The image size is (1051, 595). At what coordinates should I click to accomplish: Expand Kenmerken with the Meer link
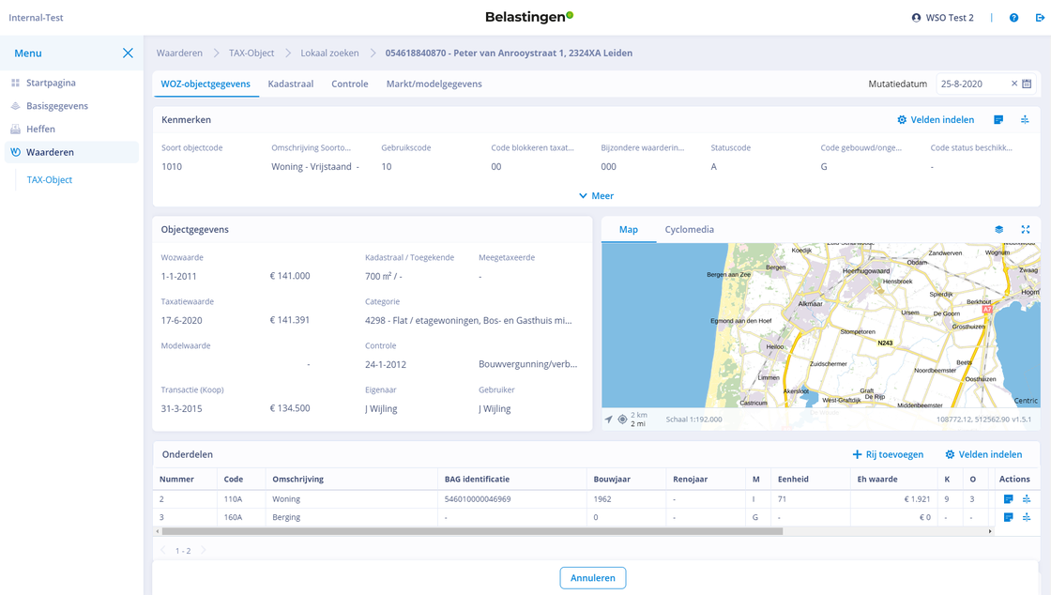click(596, 195)
